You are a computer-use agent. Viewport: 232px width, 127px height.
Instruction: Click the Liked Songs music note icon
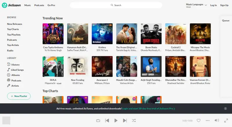coord(9,70)
